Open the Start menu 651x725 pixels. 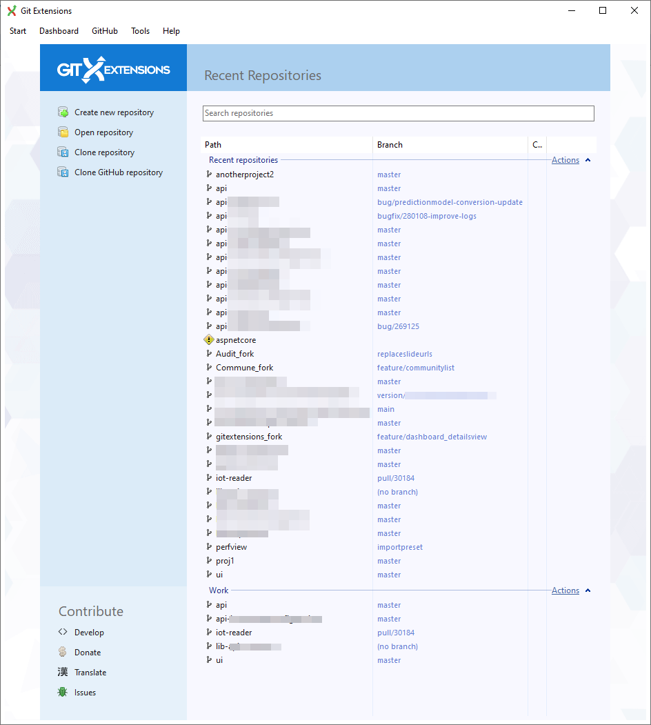18,31
